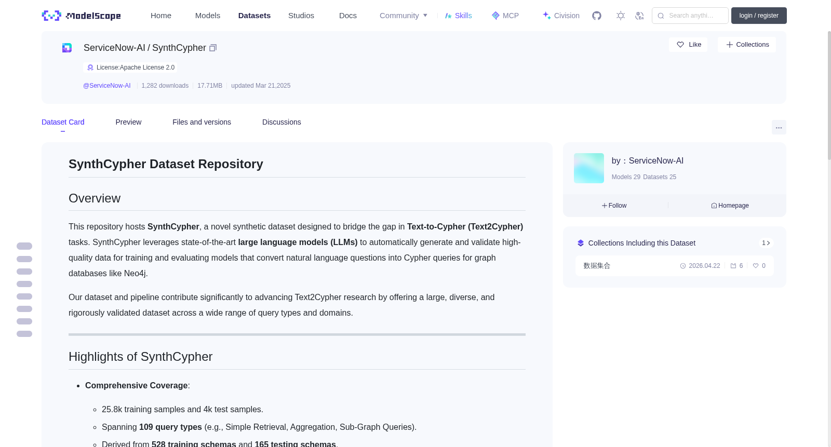
Task: Like this dataset
Action: tap(688, 45)
